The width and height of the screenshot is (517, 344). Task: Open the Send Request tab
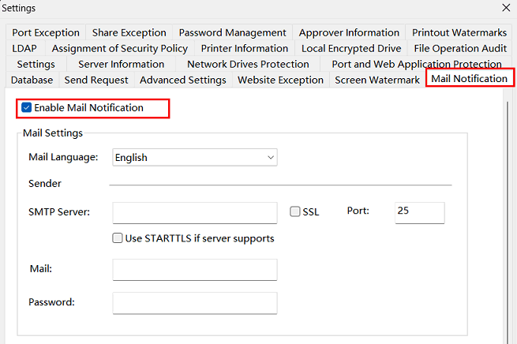coord(96,80)
